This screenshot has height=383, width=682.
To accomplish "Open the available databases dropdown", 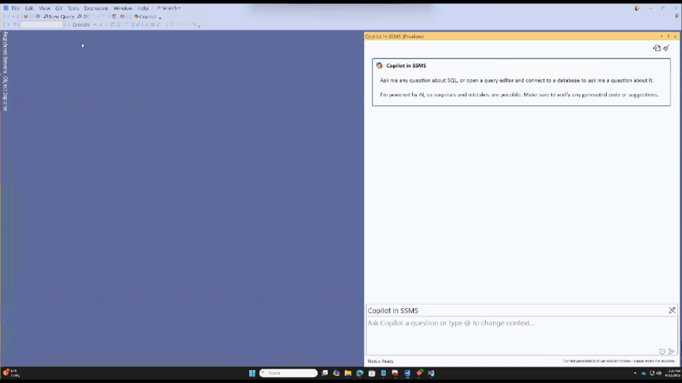I will tap(42, 25).
